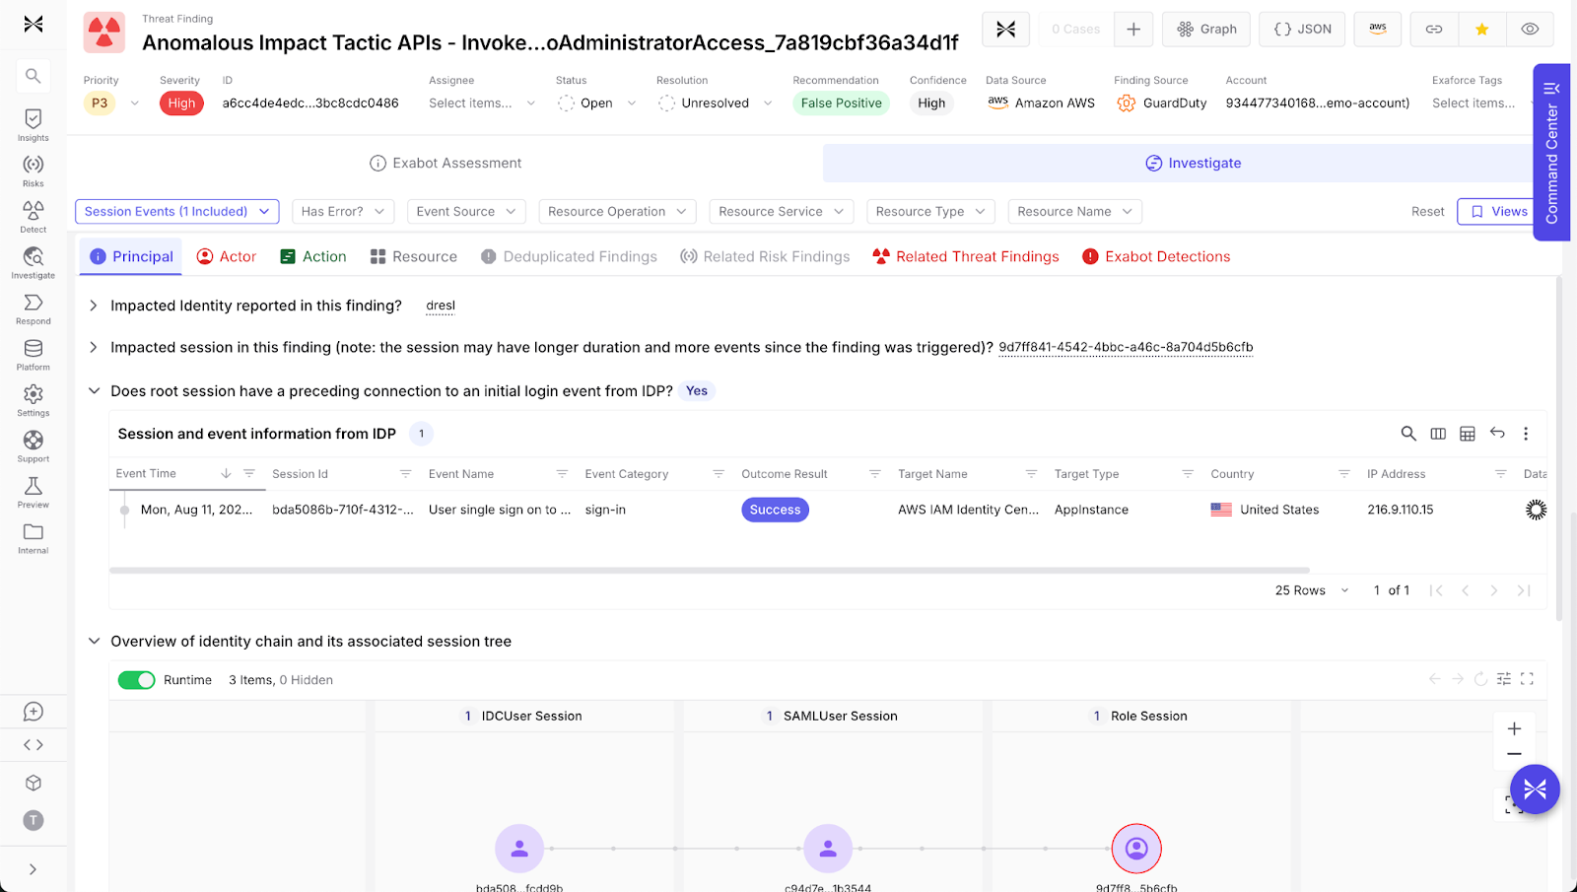The width and height of the screenshot is (1577, 892).
Task: Click the JSON button
Action: click(x=1303, y=30)
